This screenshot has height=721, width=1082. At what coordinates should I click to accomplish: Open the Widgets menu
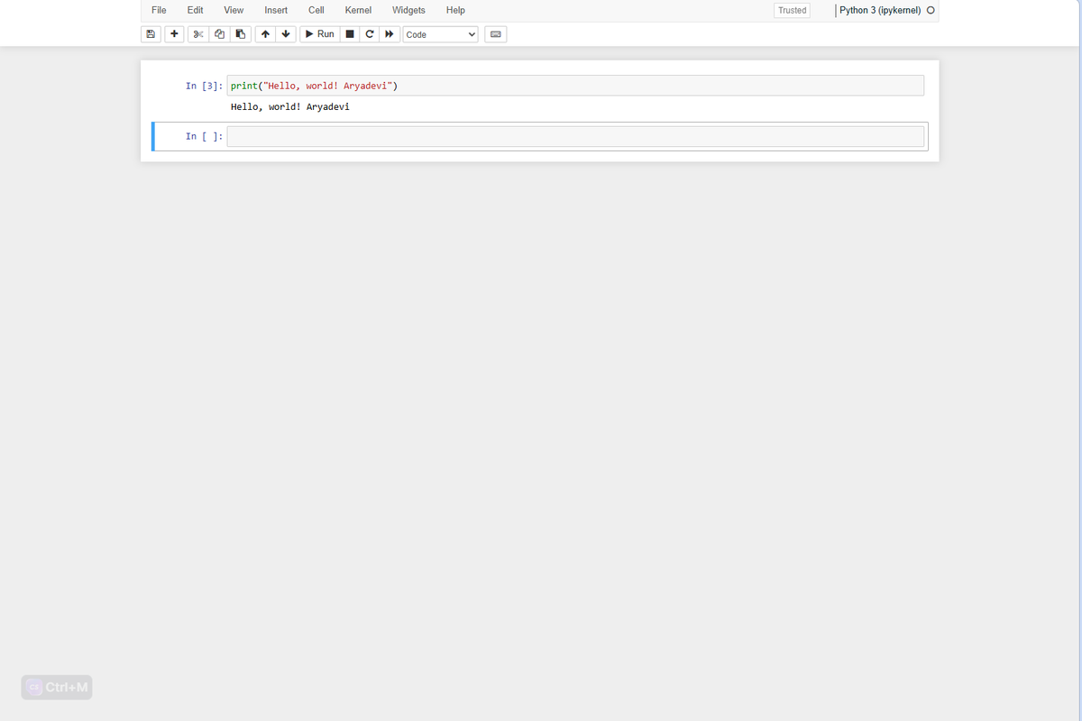coord(408,10)
